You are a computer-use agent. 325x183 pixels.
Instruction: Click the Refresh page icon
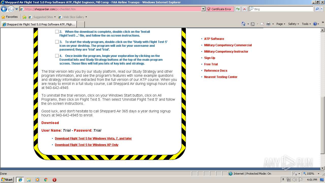[x=238, y=9]
